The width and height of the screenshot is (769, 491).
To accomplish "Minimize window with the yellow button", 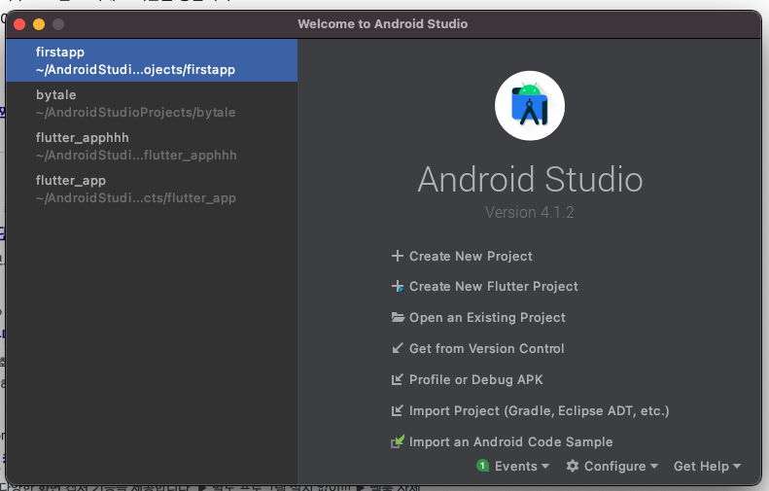I will 39,24.
